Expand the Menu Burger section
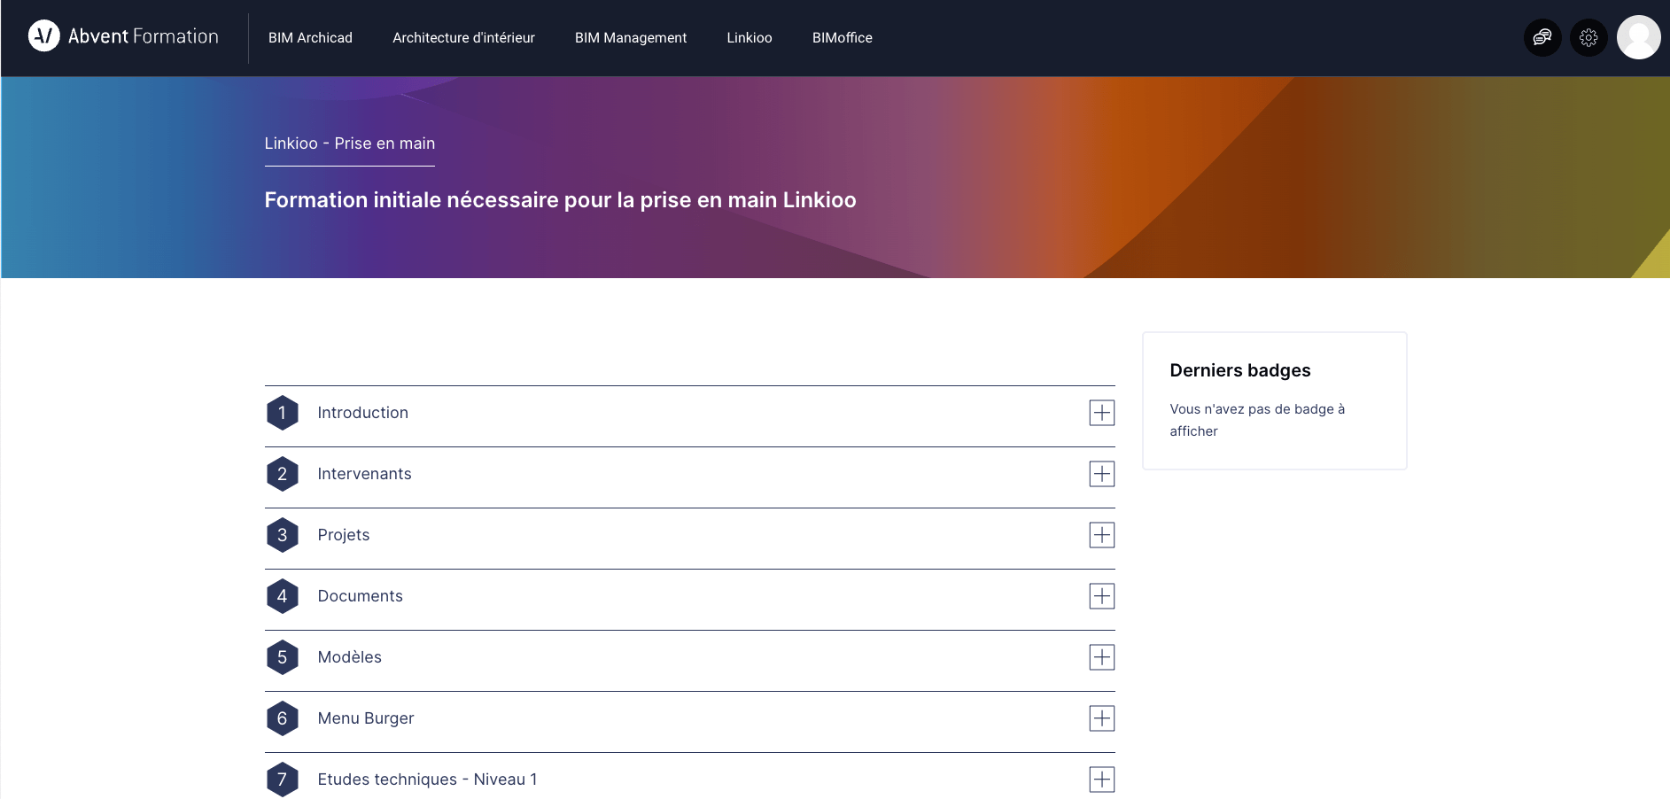The image size is (1670, 799). pos(1101,718)
